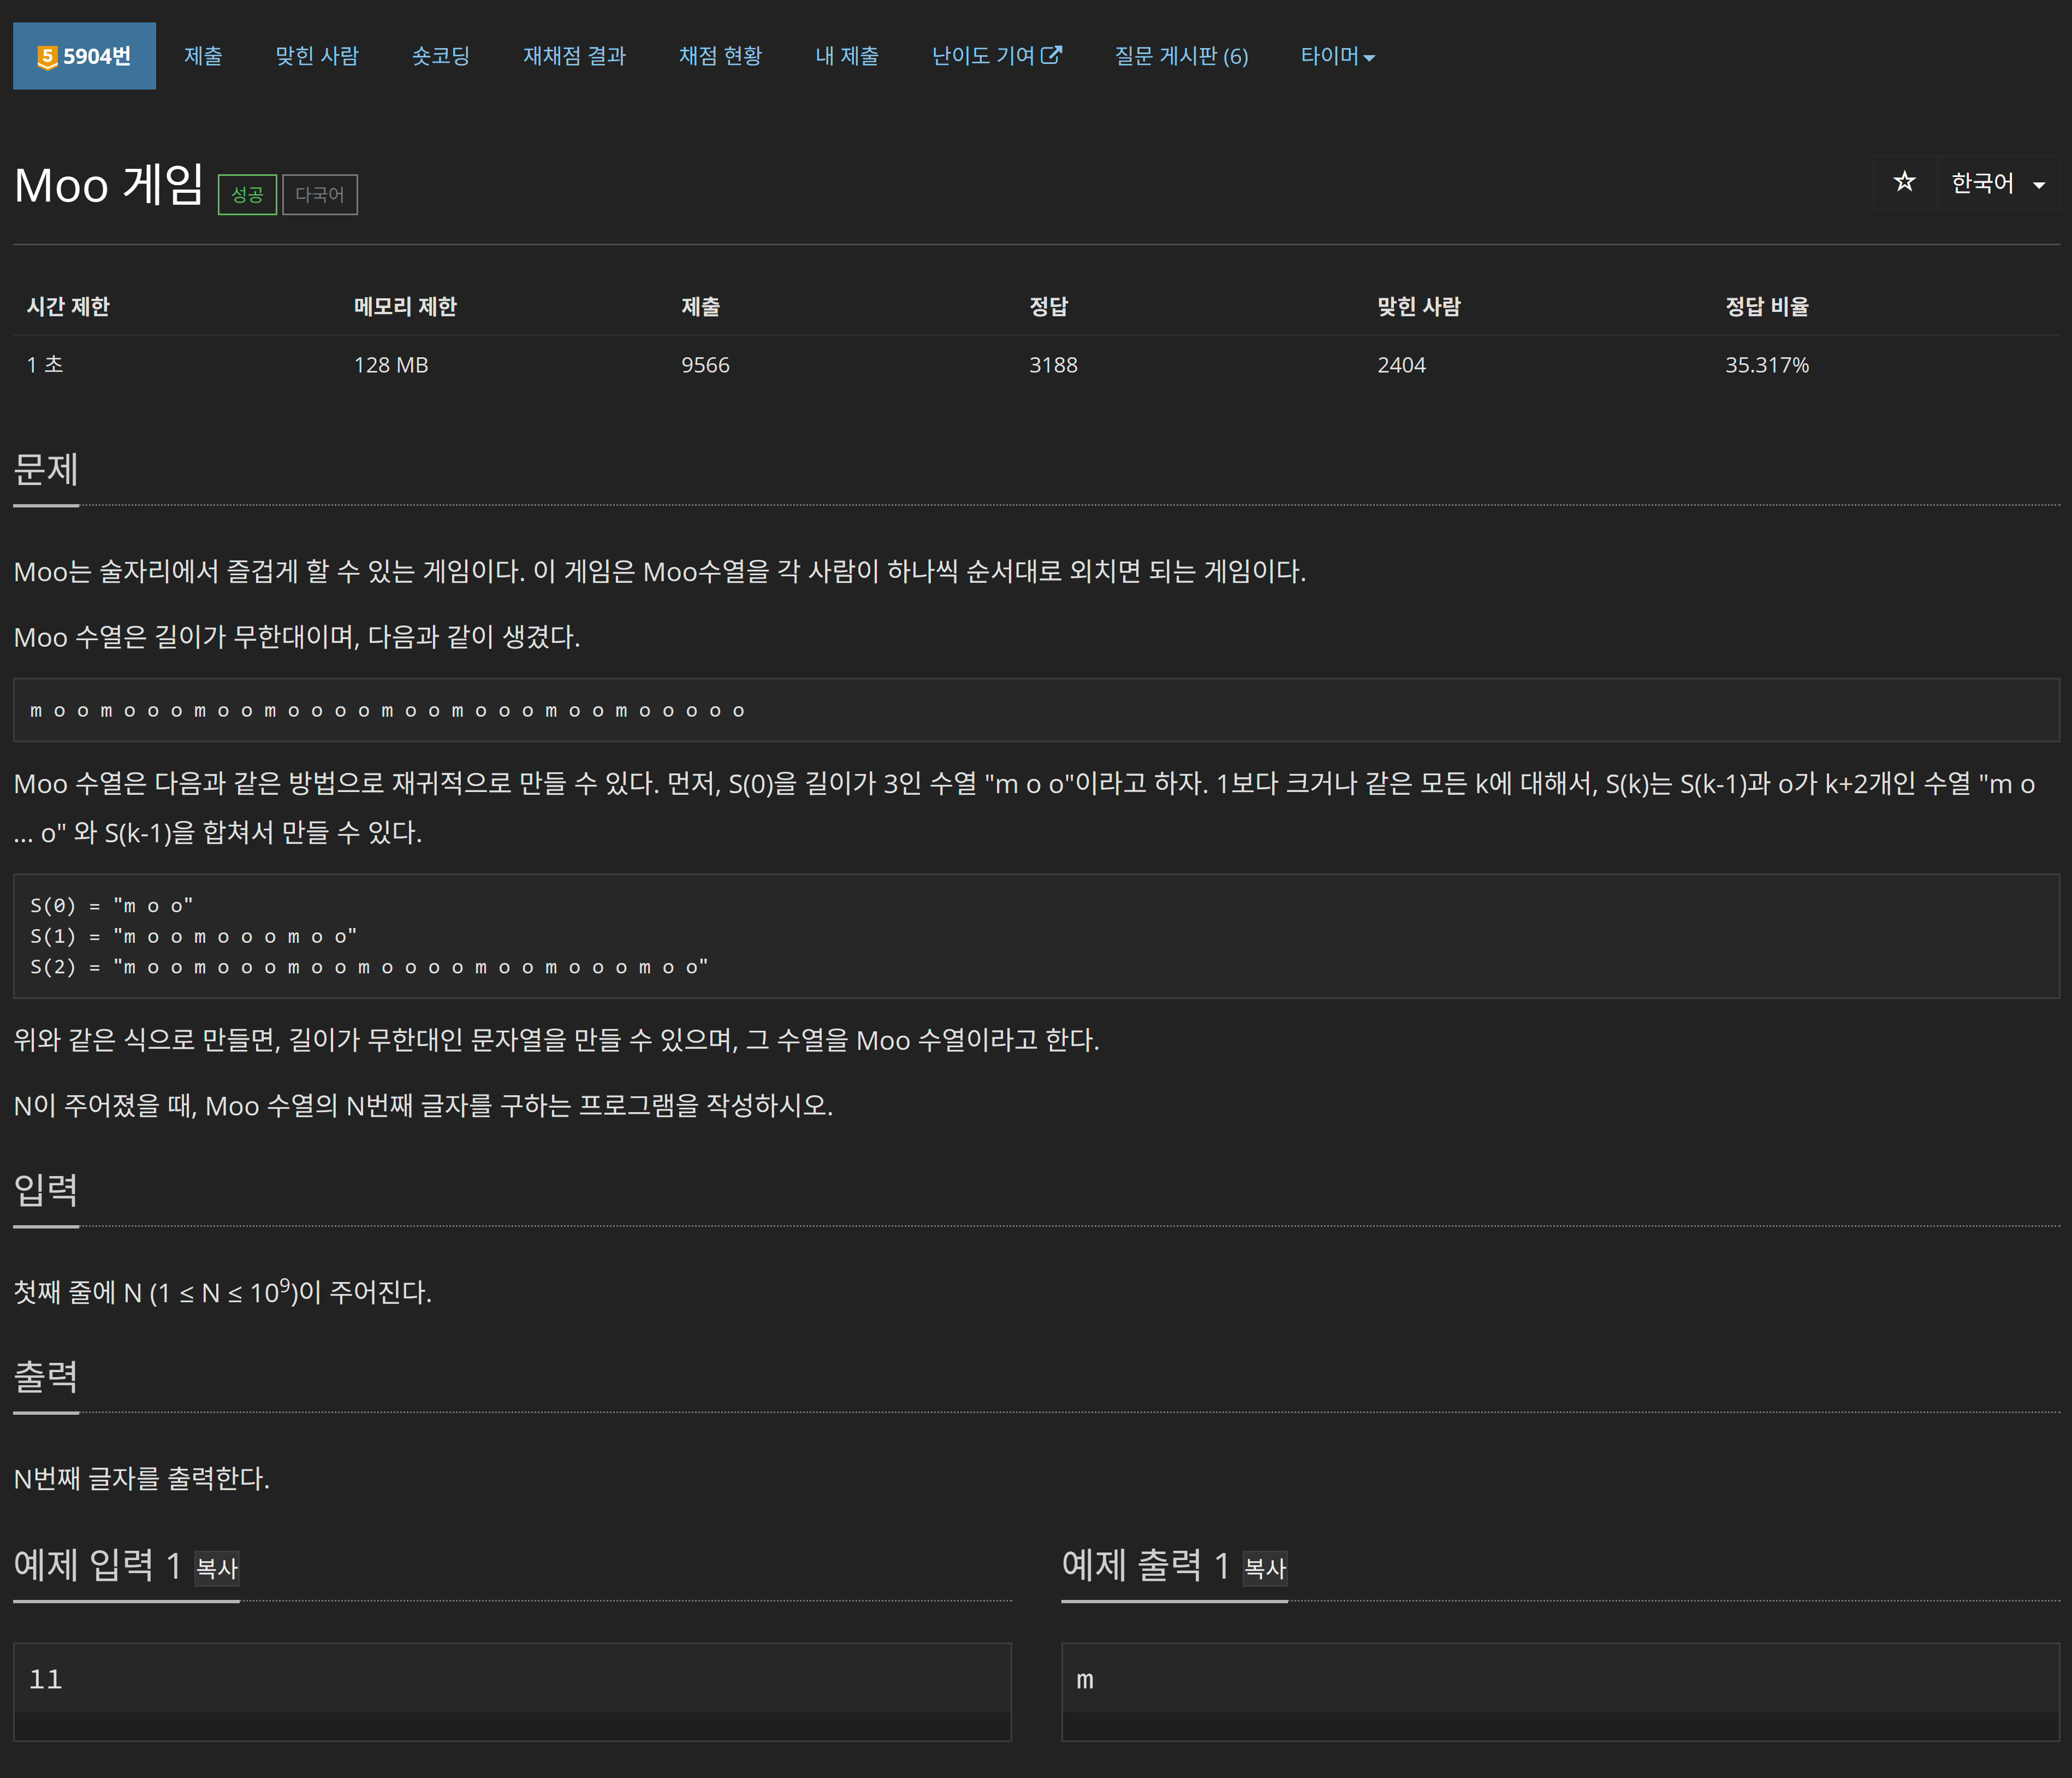Click the green 성공 label
The image size is (2072, 1778).
247,194
